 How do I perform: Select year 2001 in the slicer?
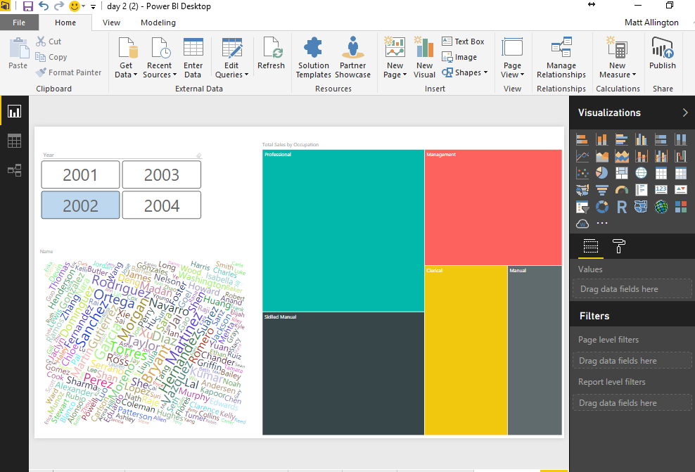pos(80,174)
